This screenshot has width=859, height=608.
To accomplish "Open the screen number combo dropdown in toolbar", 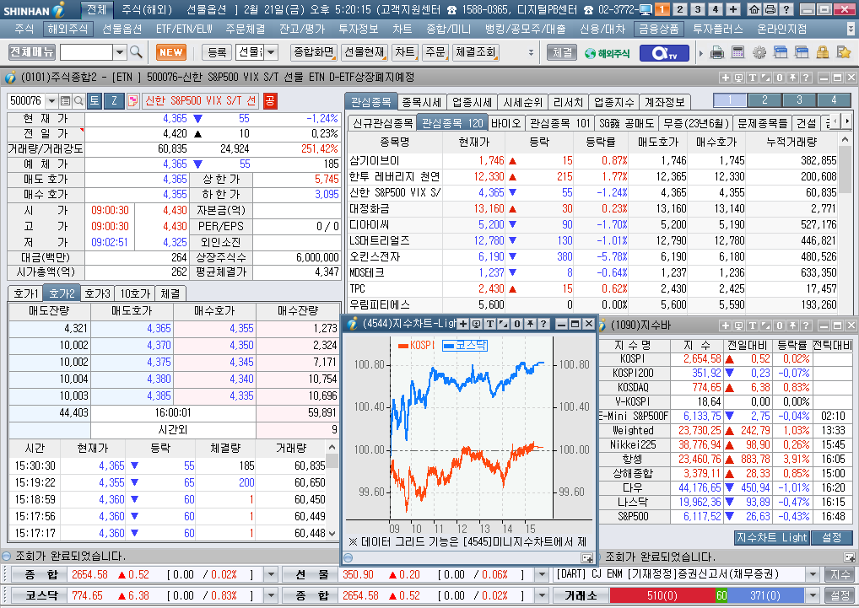I will (120, 52).
